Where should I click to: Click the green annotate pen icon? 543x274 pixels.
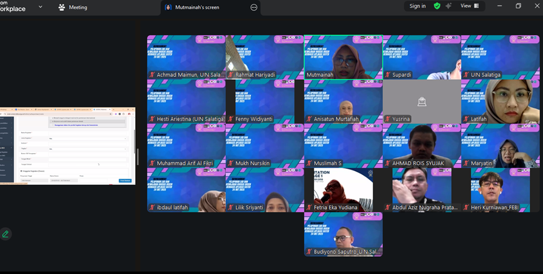point(6,234)
